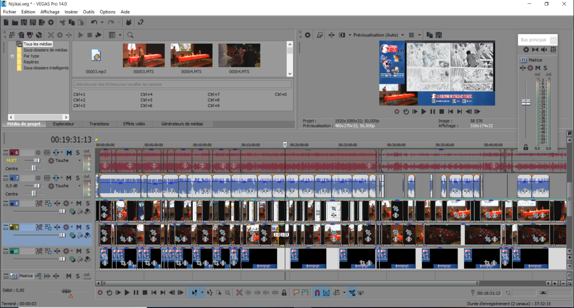Expand the Par type media folder

tap(12, 56)
